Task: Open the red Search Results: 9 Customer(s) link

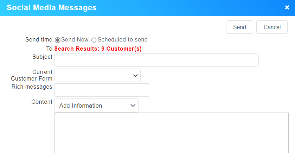Action: point(98,49)
